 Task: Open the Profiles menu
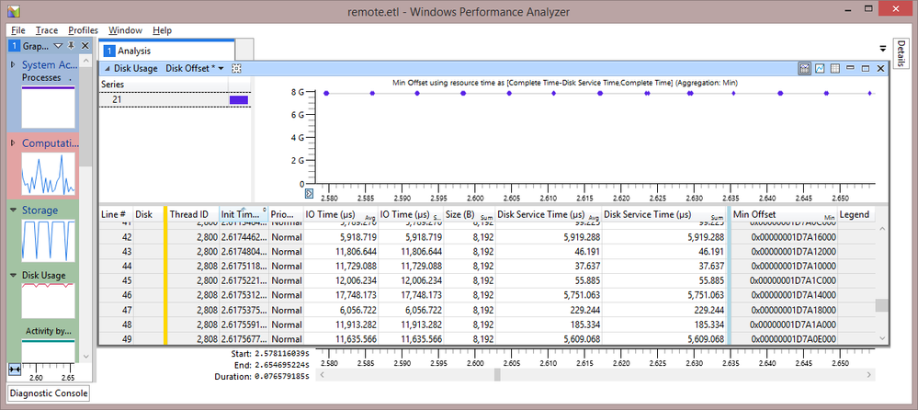click(83, 30)
